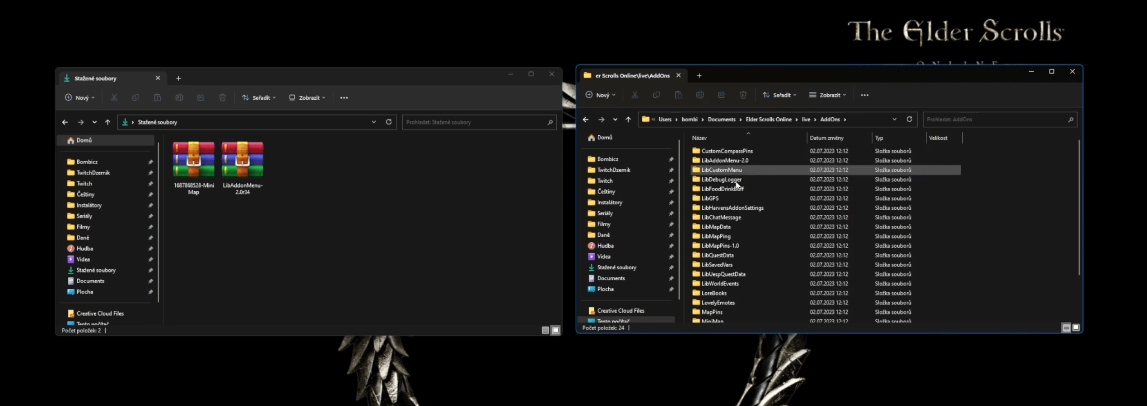Open Zobrazit dropdown in AddOns window
This screenshot has height=406, width=1147.
coord(828,95)
